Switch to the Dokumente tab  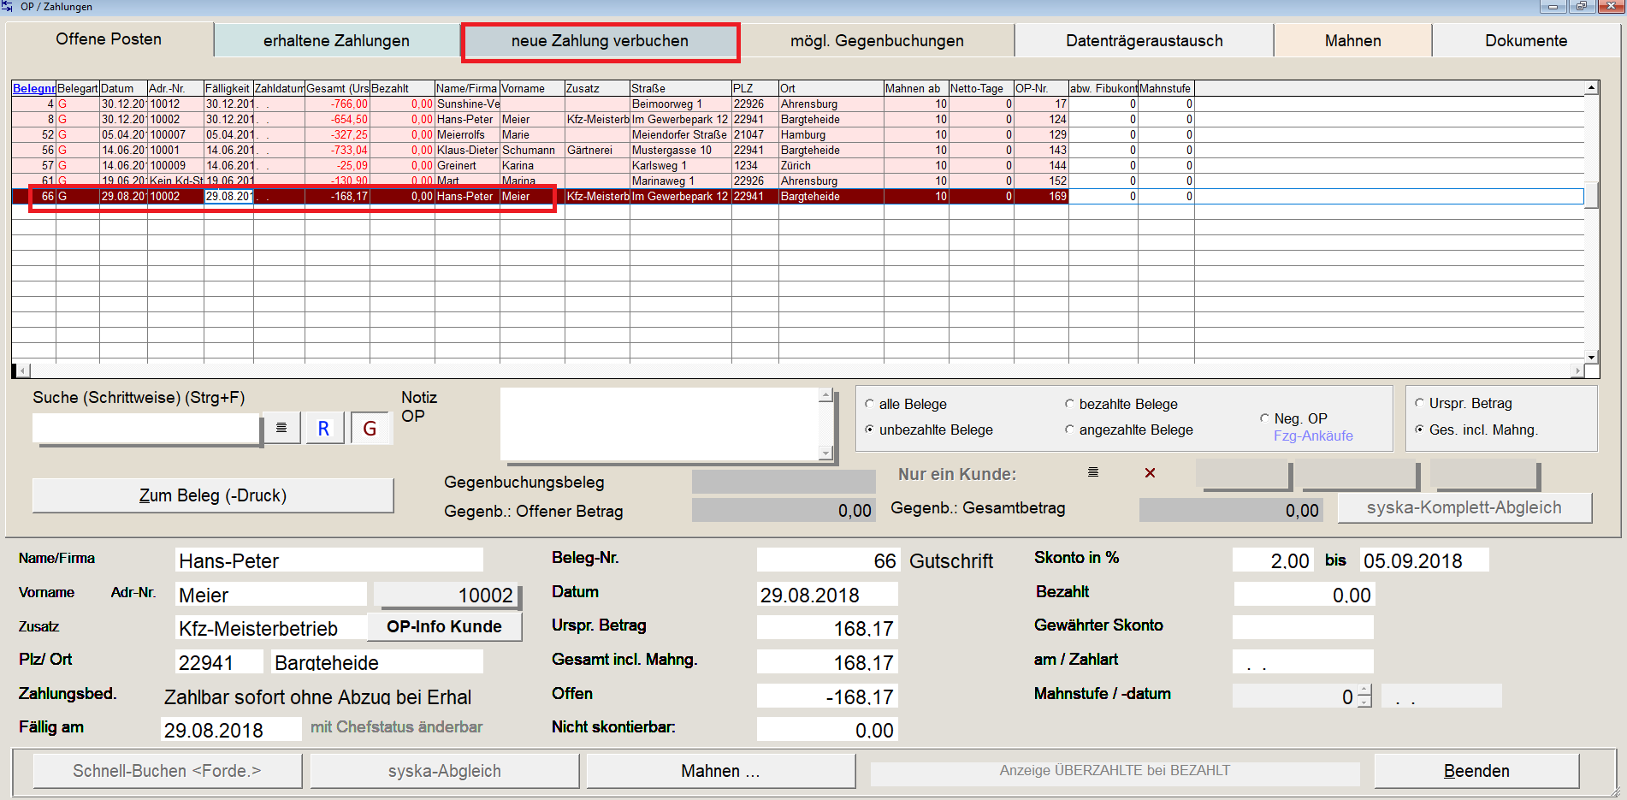point(1526,40)
